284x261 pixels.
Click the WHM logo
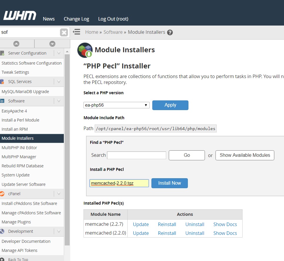[x=20, y=16]
